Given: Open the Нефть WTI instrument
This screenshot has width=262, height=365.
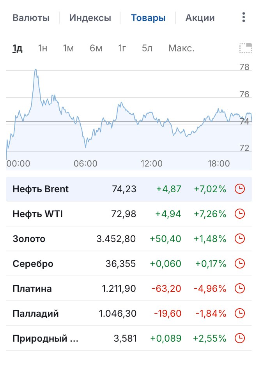Looking at the screenshot, I should (x=37, y=214).
